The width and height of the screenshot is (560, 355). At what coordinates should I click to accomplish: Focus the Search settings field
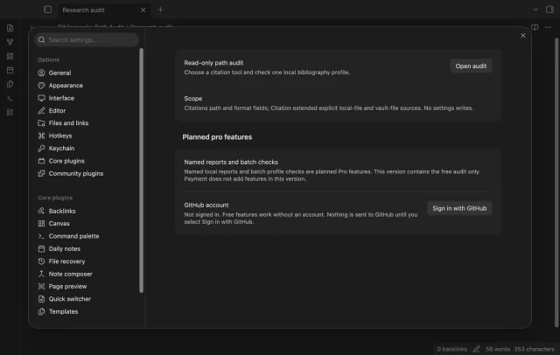(x=87, y=39)
